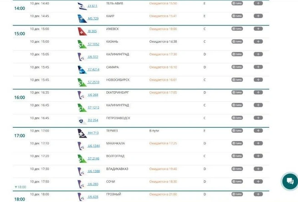This screenshot has height=202, width=298.
Task: Click the airline logo next to Y7 4214
Action: click(82, 70)
